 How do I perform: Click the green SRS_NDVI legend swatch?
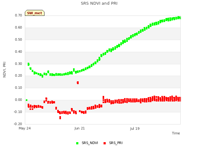77,143
